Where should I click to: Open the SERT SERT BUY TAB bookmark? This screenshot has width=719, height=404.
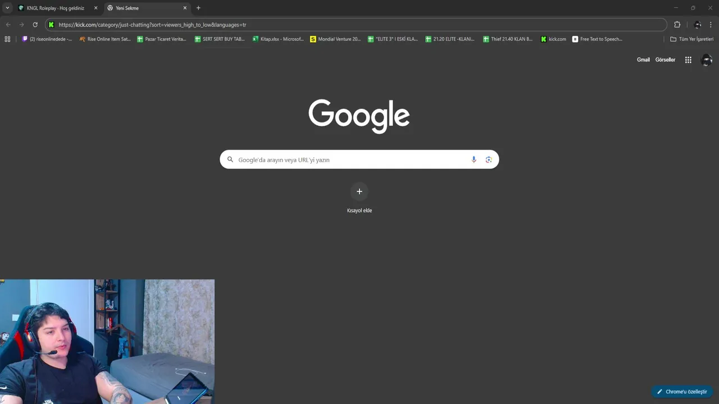(x=220, y=39)
